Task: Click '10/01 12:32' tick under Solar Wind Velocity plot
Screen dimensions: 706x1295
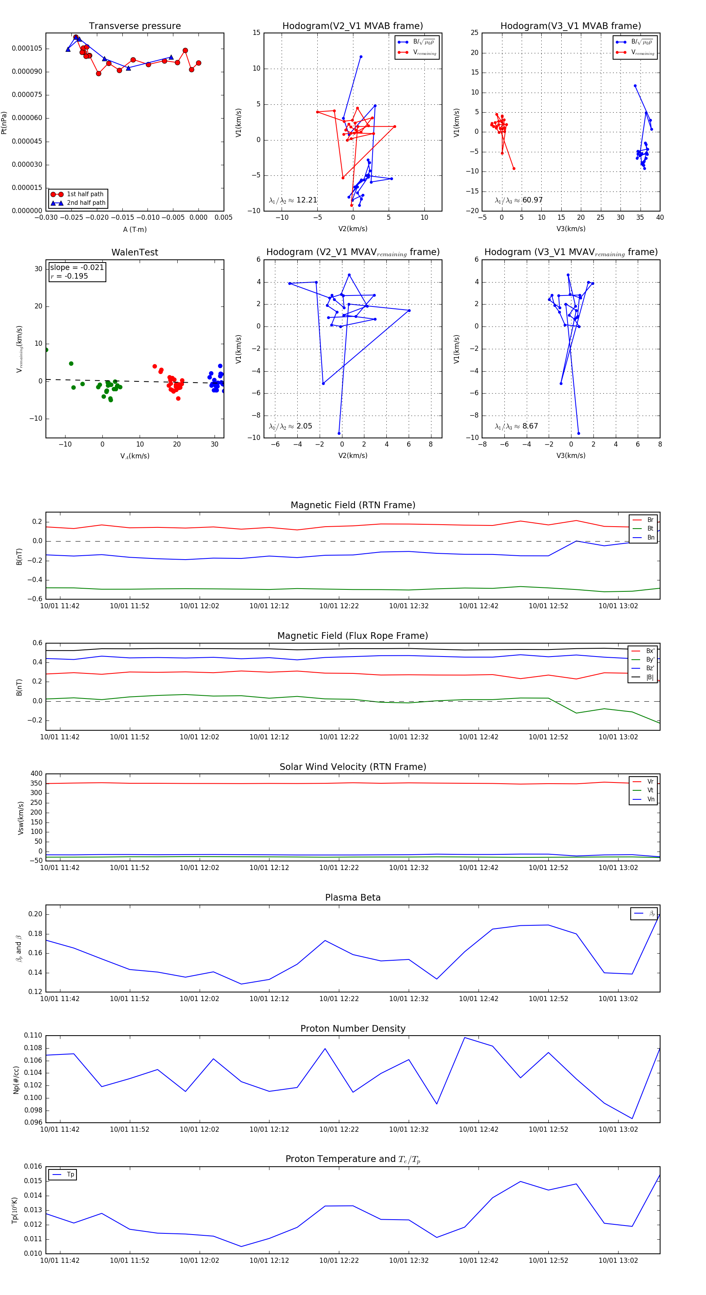Action: tap(409, 867)
